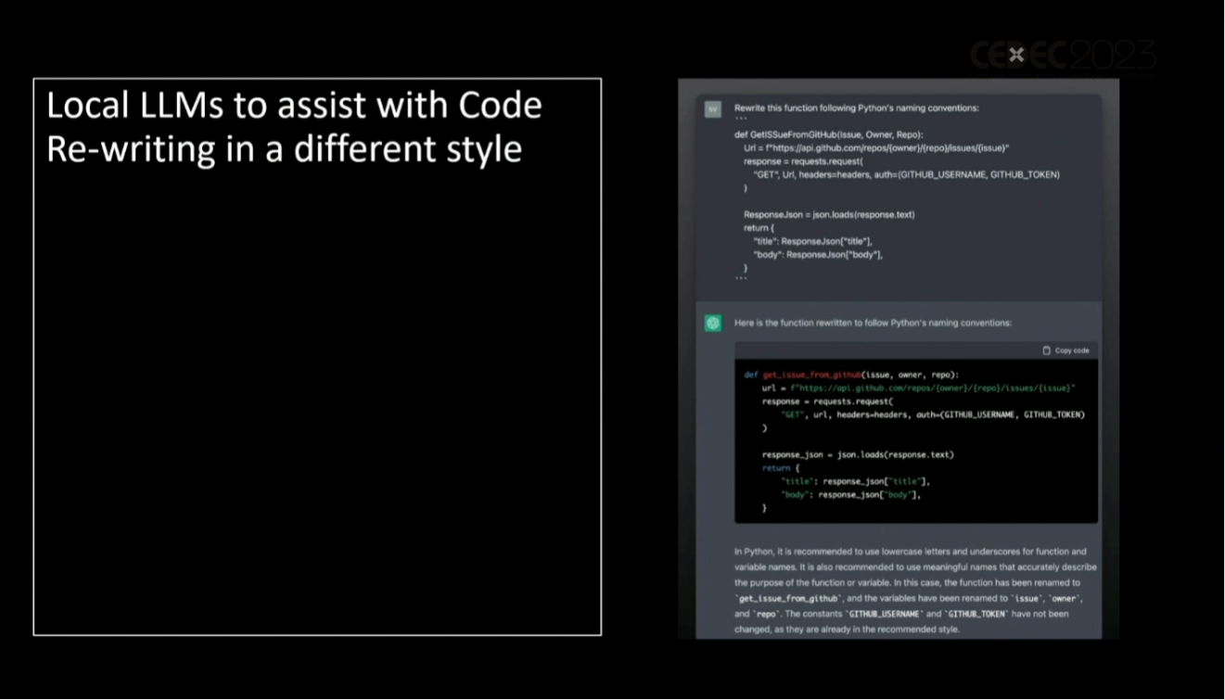Image resolution: width=1225 pixels, height=700 pixels.
Task: Click the code block line starting 'url = f"https://api.github.com'
Action: 919,388
